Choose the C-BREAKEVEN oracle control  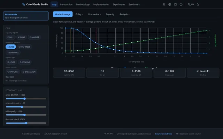pyautogui.click(x=29, y=72)
